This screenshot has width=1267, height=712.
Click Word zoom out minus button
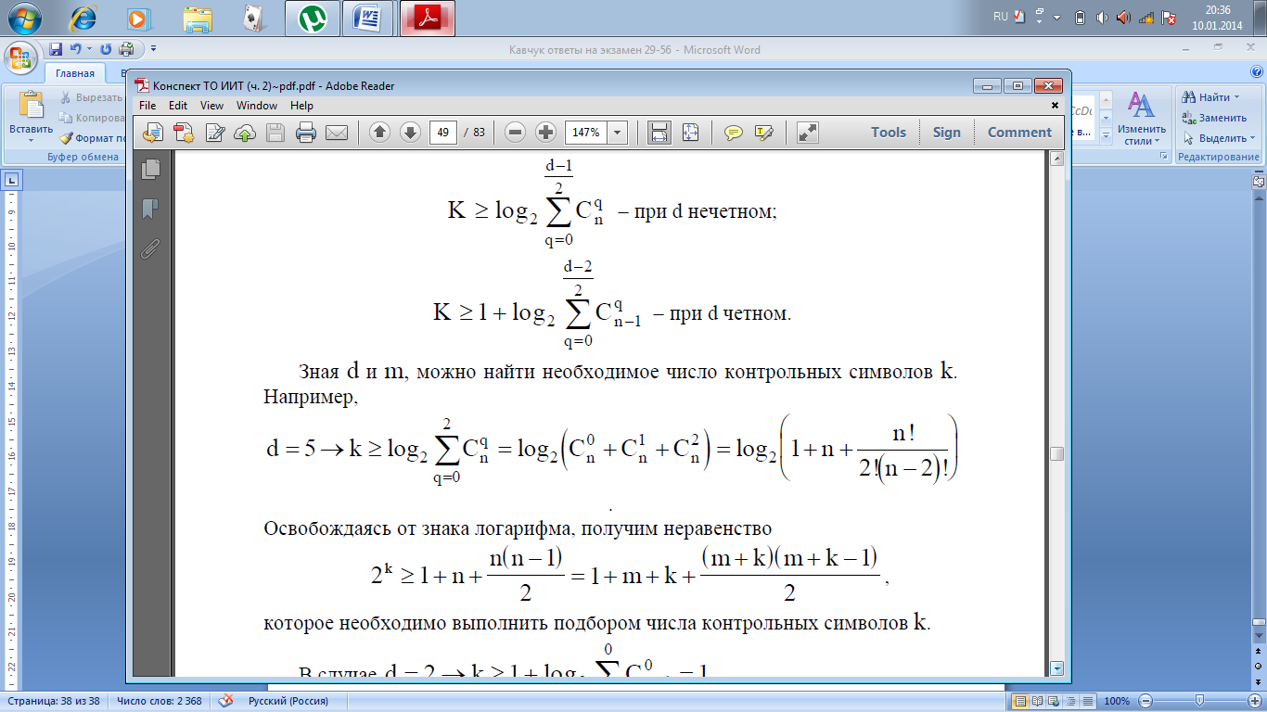tap(1146, 701)
